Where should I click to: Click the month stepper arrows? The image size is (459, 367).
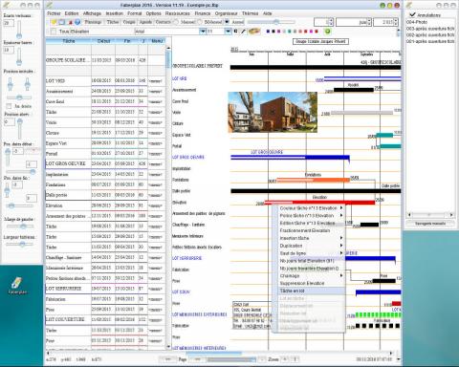369,22
